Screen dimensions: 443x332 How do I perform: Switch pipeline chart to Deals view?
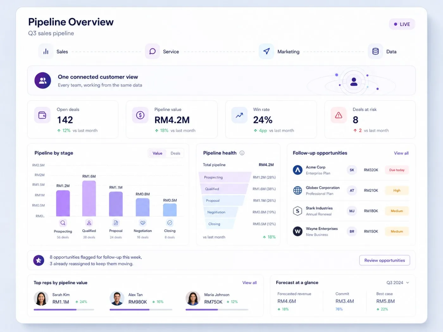point(175,153)
